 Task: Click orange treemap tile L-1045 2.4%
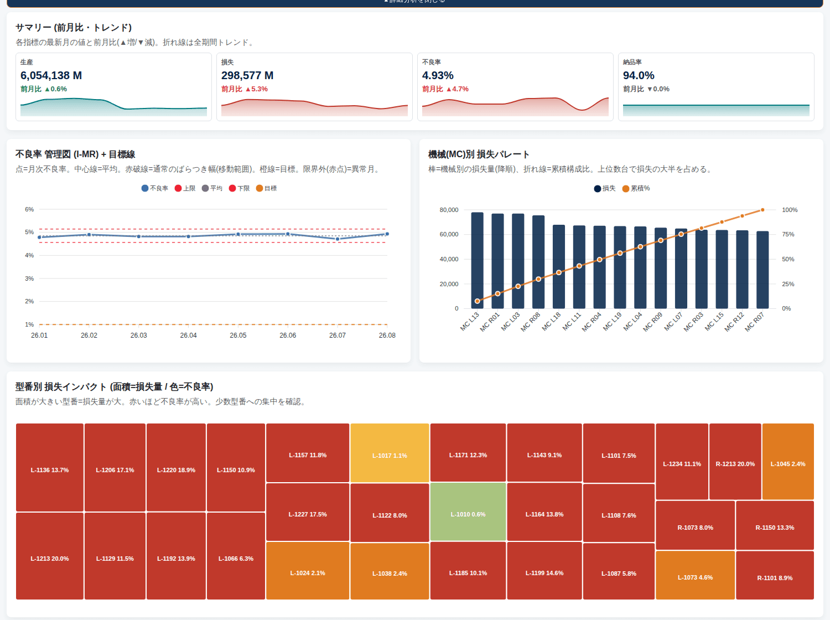coord(788,462)
